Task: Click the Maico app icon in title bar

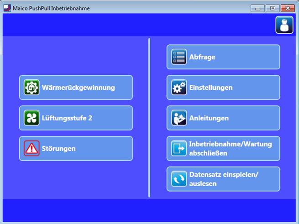Action: (7, 8)
